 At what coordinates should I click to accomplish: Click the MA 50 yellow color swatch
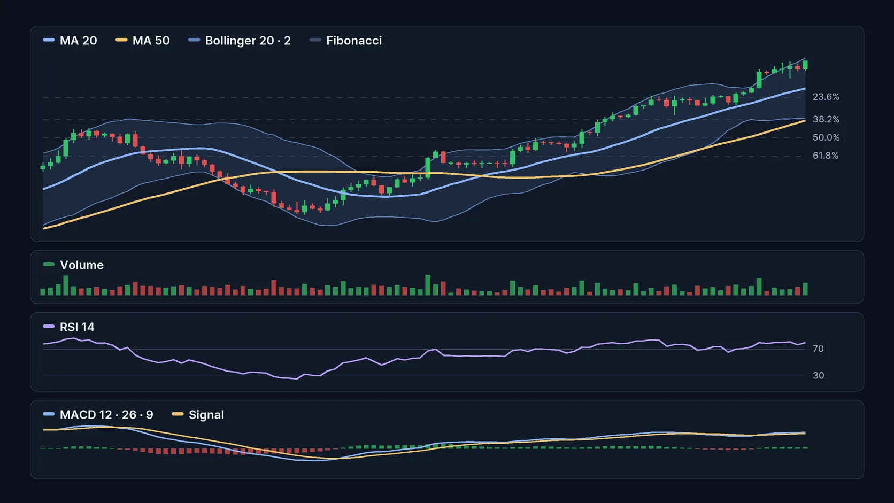[121, 40]
